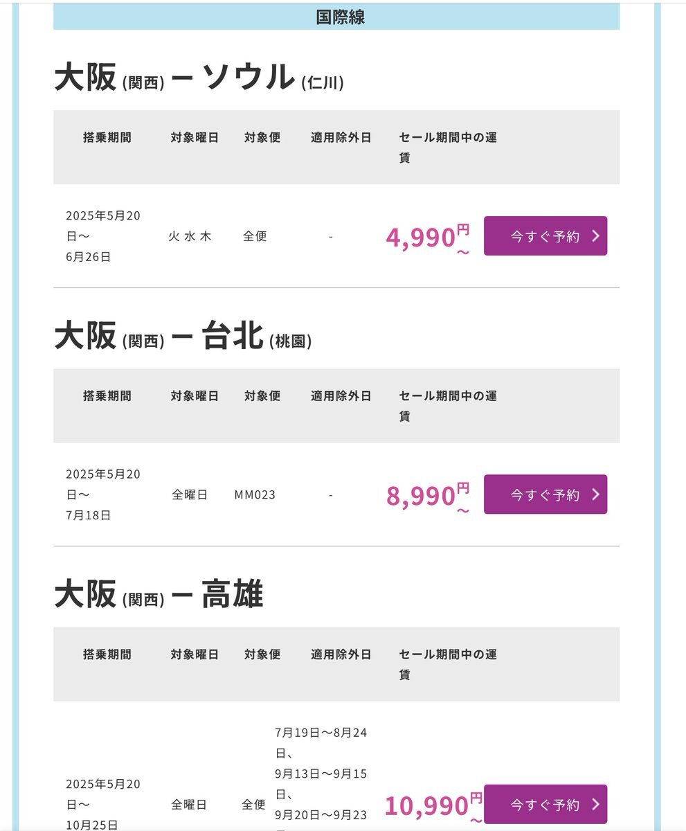686x831 pixels.
Task: Click セール期間中の運賃 header in Kaohsiung table
Action: [x=447, y=663]
